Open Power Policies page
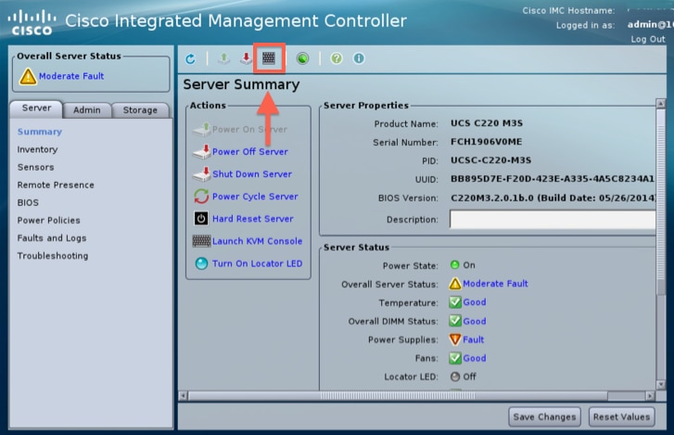 (48, 220)
